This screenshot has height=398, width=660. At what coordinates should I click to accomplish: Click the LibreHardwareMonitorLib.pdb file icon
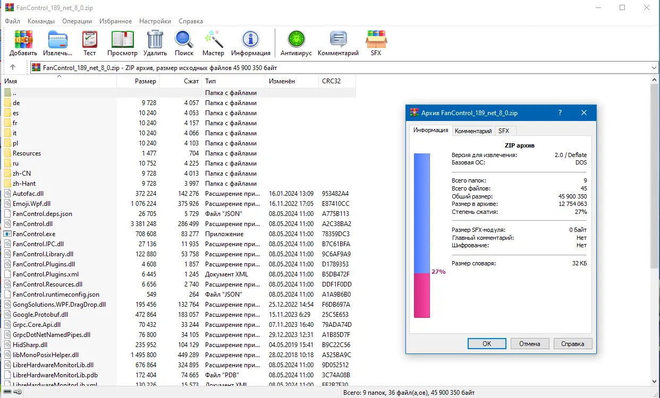point(7,375)
